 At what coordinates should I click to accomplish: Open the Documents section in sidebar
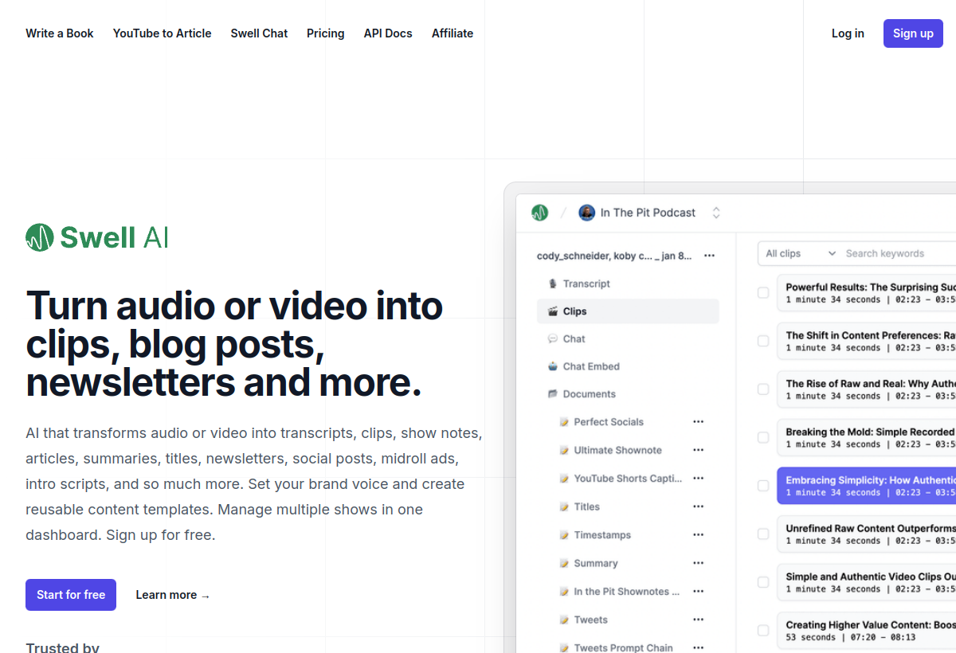628,394
